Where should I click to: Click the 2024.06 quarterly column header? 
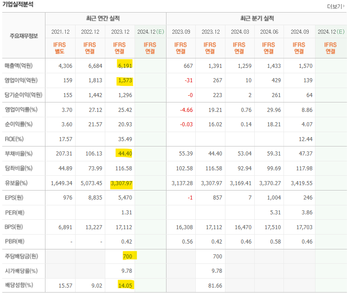point(269,32)
